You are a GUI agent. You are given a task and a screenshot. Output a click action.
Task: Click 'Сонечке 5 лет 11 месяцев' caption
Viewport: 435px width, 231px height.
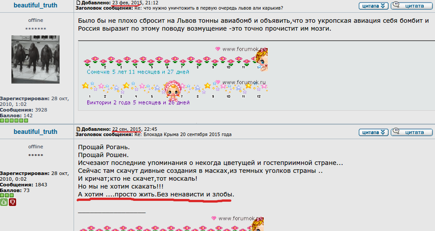point(138,72)
